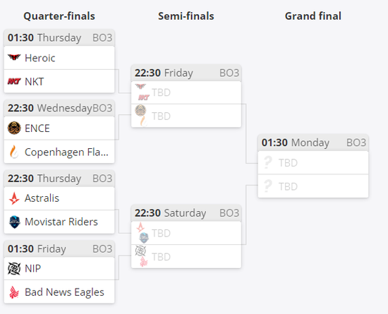Click the Movistar Riders shield logo
388x314 pixels.
(14, 222)
